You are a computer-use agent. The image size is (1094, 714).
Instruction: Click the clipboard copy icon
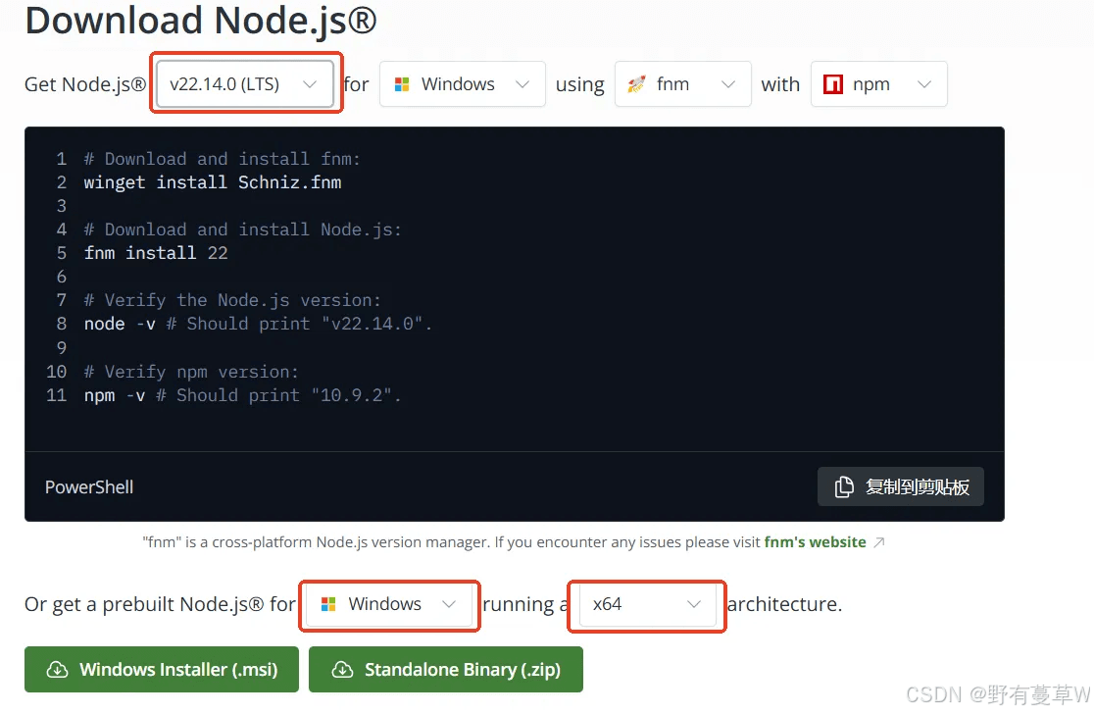click(x=844, y=486)
